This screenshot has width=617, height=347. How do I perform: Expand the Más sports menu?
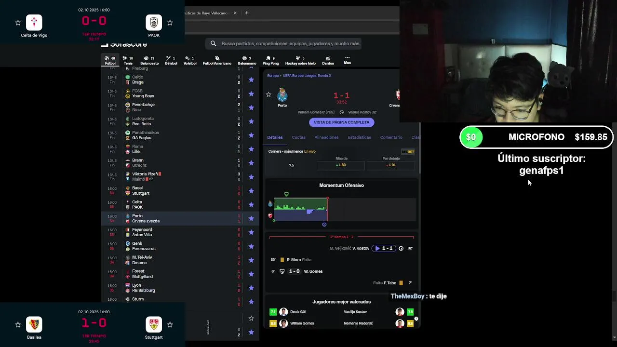(347, 60)
